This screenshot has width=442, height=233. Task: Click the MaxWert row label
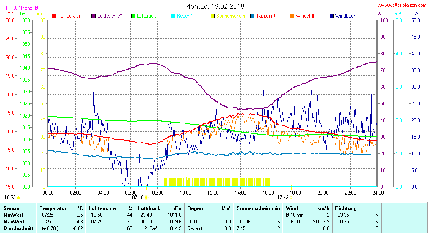[x=14, y=222]
